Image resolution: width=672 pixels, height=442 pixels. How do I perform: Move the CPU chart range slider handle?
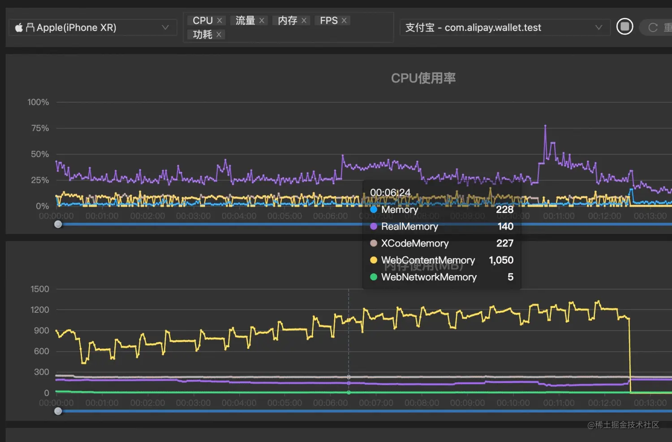[58, 224]
